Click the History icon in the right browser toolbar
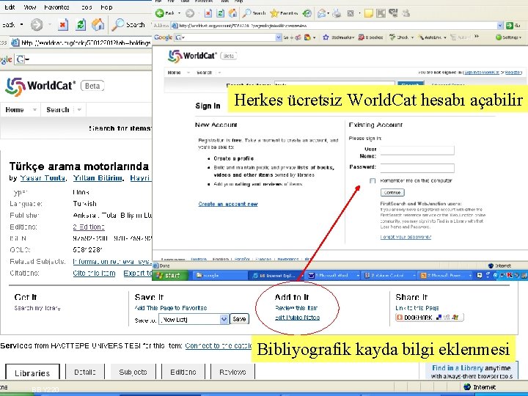 307,13
